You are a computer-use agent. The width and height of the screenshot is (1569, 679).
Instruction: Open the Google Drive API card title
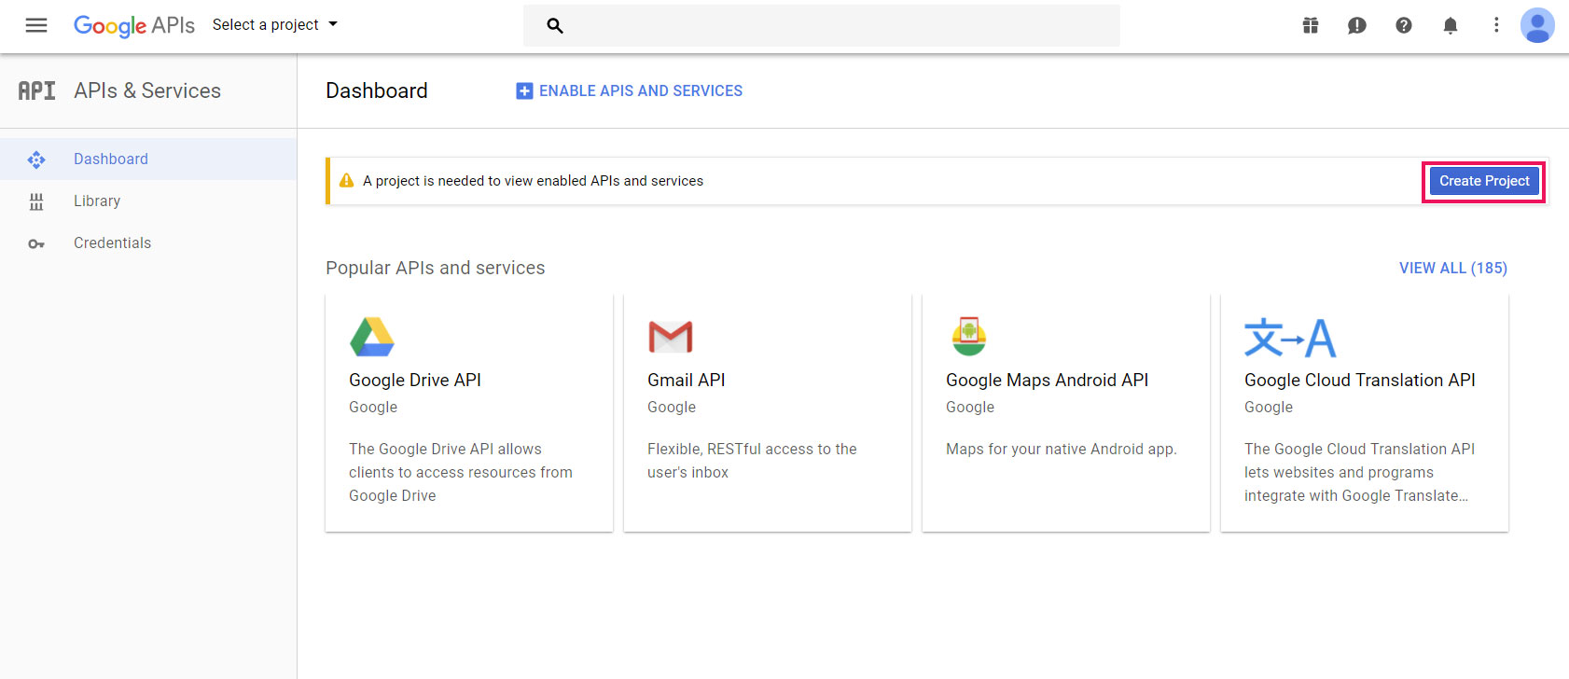point(415,380)
